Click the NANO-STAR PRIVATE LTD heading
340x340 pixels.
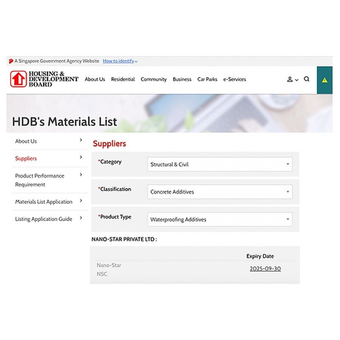pyautogui.click(x=124, y=239)
